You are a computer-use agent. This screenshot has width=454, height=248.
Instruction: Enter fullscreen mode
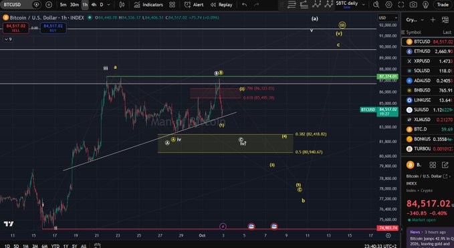pyautogui.click(x=401, y=5)
